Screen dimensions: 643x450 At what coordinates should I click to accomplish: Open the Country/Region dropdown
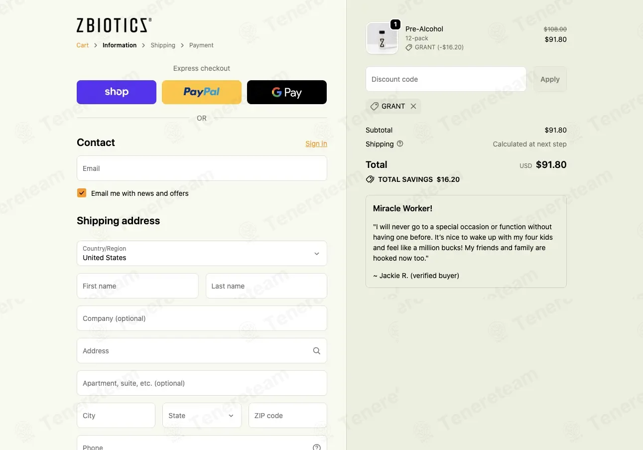[x=202, y=253]
